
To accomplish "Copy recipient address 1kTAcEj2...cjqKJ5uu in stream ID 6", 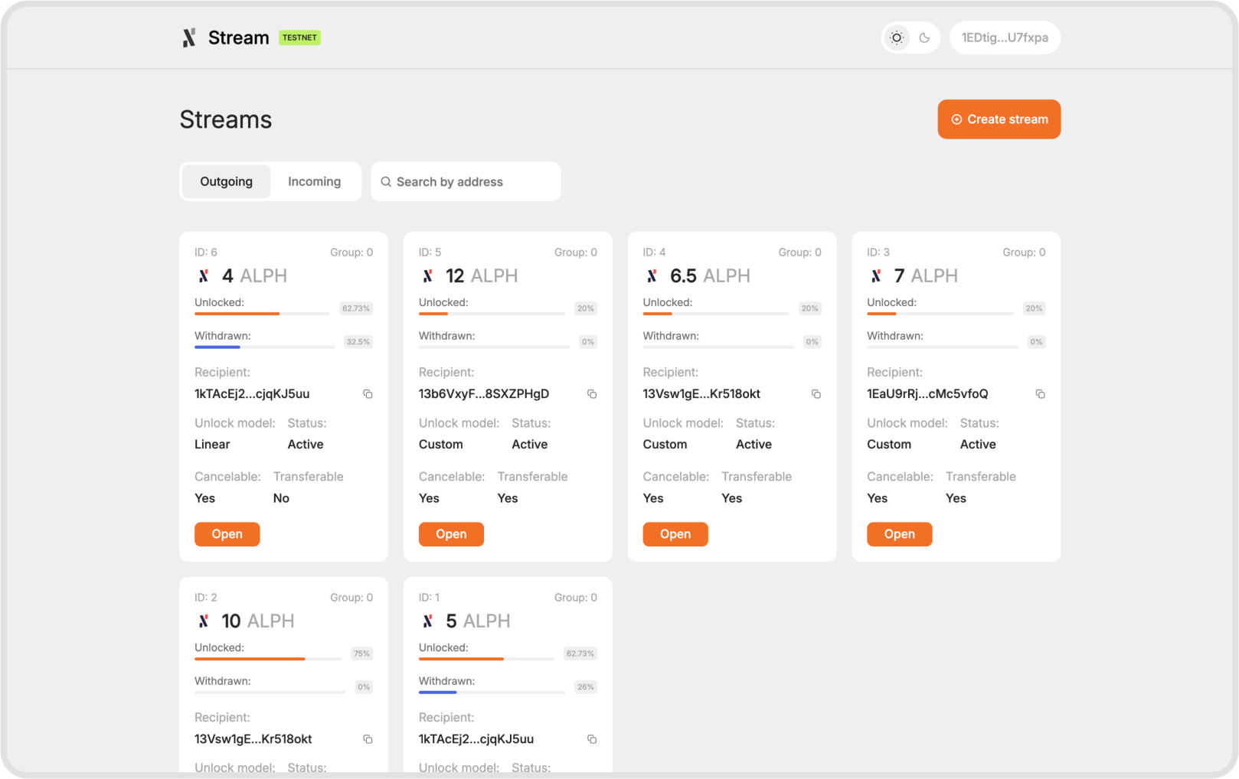I will tap(368, 394).
